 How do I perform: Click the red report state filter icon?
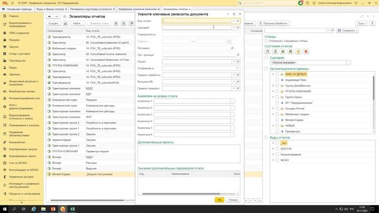pyautogui.click(x=306, y=51)
